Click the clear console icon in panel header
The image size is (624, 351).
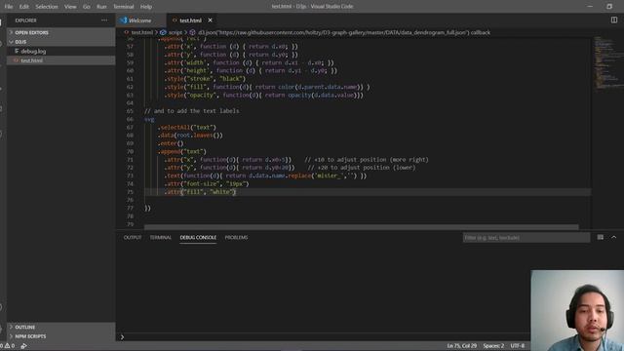601,237
